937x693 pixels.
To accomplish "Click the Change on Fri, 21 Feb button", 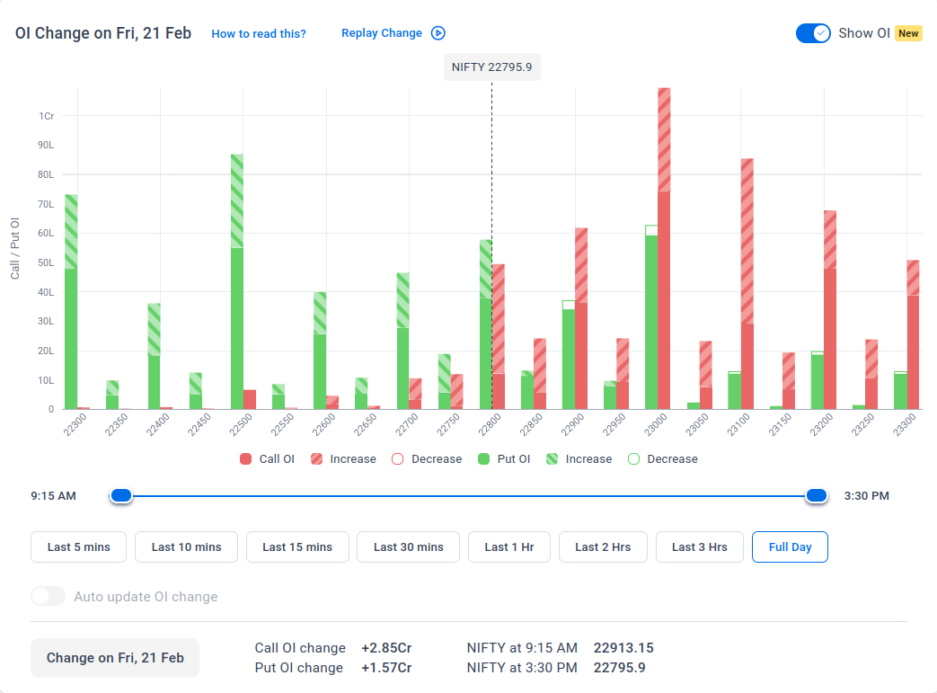I will (x=115, y=658).
